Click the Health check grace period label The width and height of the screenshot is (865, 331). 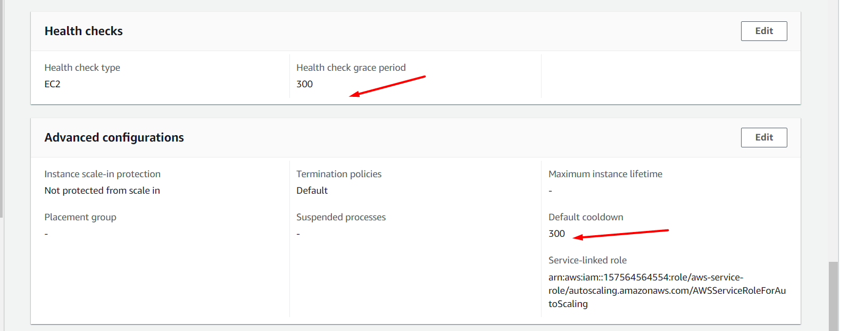coord(351,67)
